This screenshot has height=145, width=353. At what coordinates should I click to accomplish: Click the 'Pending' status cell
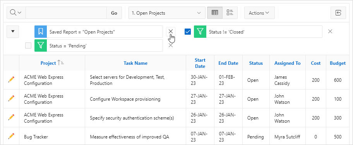[256, 136]
